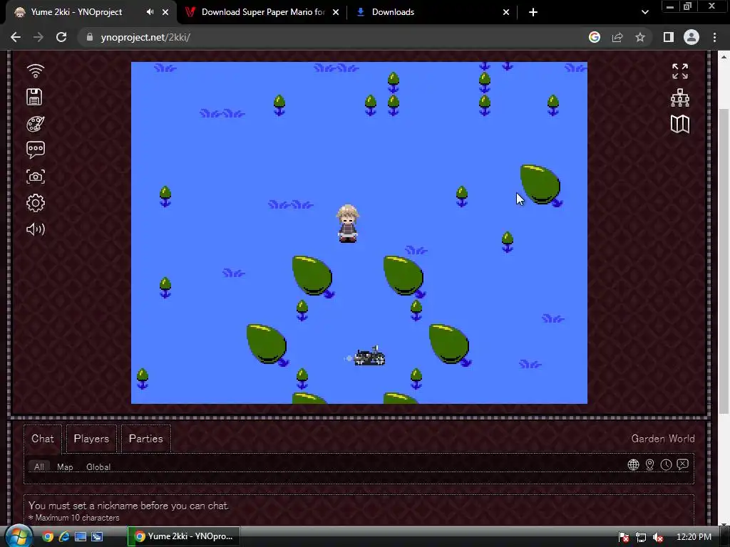Screen dimensions: 730x547
Task: Toggle the chat speech bubble icon
Action: (36, 150)
